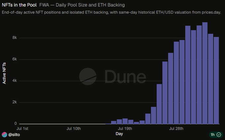
Task: Select the bar above the Jul 19th label
Action: [125, 121]
